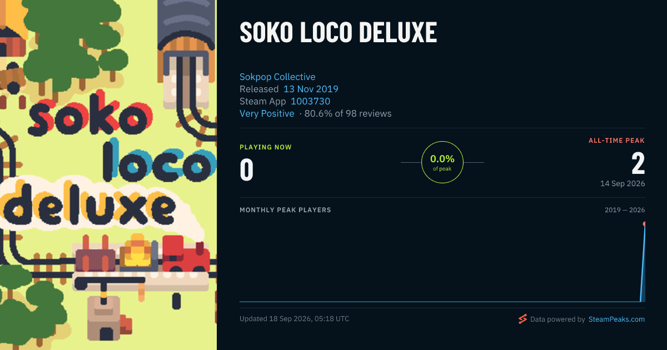Screen dimensions: 667x350
Task: Open Steam App ID 1003730 link
Action: point(310,101)
